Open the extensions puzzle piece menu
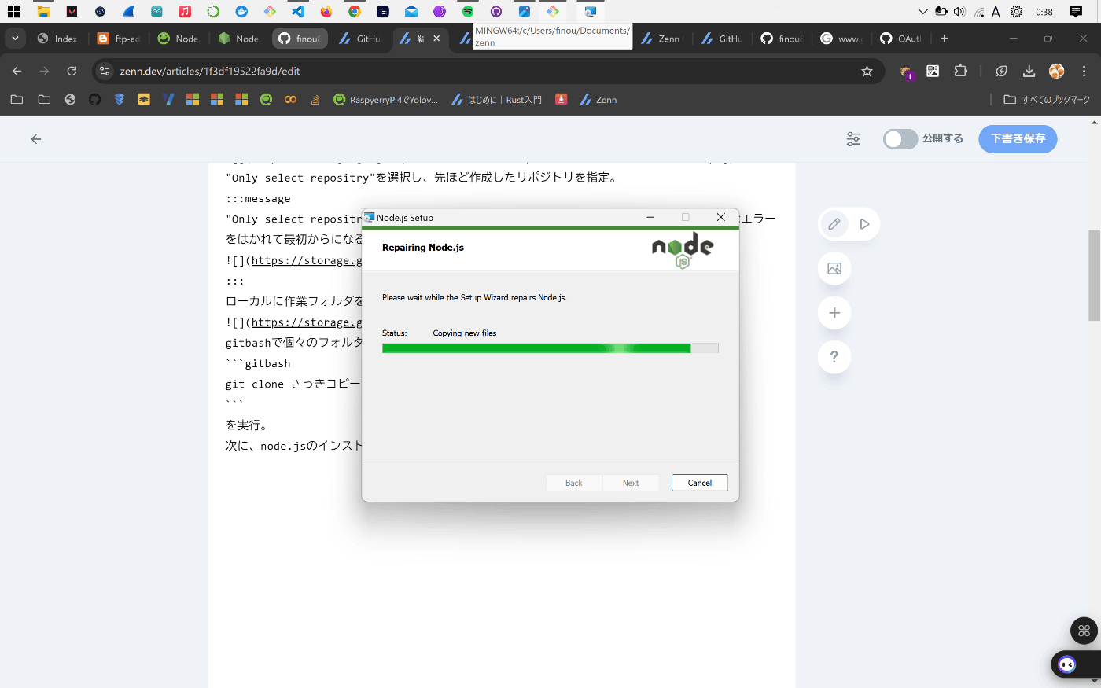This screenshot has width=1101, height=688. coord(960,71)
